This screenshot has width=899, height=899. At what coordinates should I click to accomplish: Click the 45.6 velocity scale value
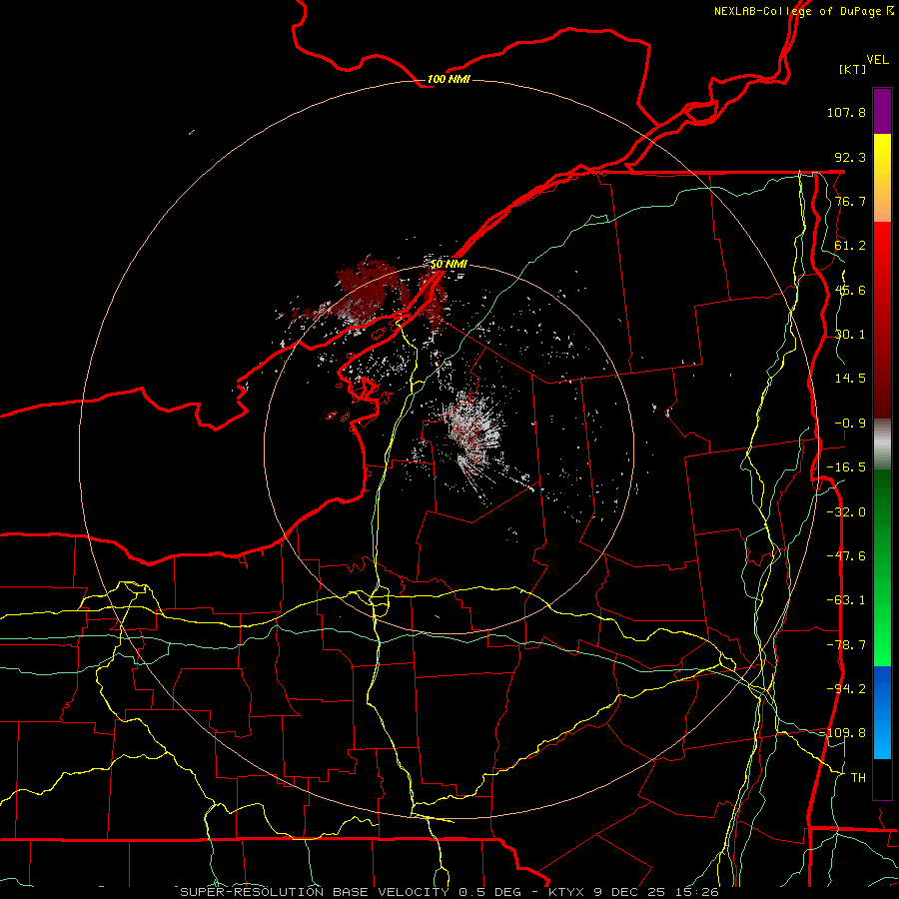tap(850, 290)
